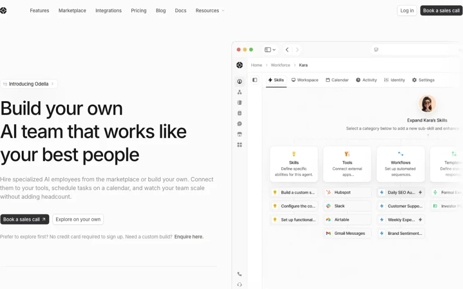Open the book library icon in sidebar
Viewport: 463px width, 289px height.
[240, 103]
